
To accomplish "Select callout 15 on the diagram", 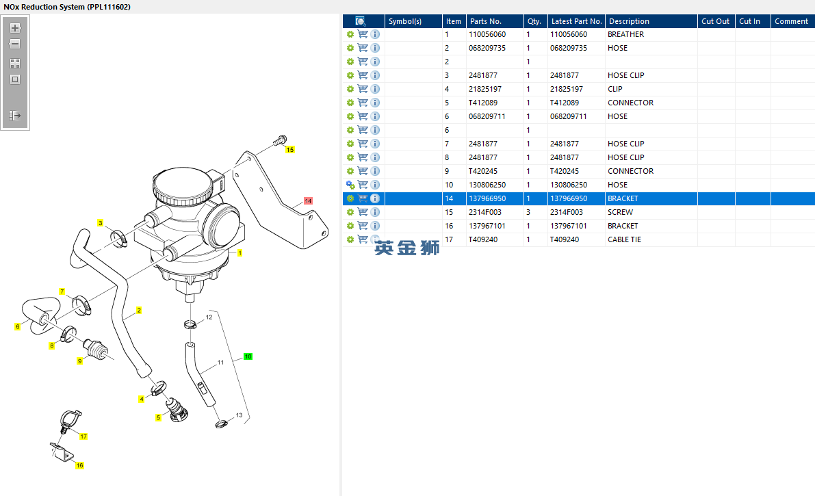I will (290, 150).
